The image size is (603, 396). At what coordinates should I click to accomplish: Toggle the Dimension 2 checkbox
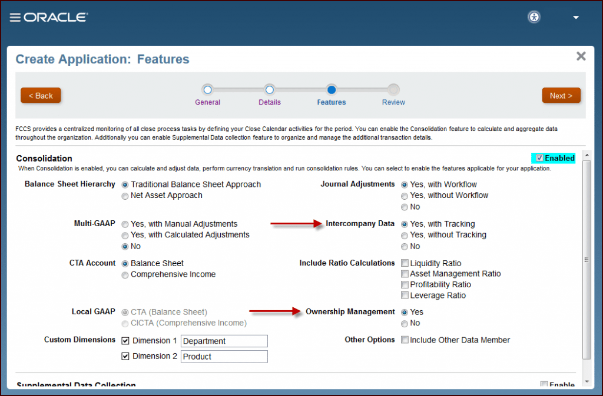(x=125, y=357)
